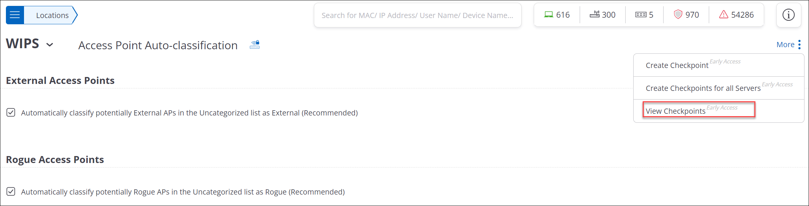
Task: Click the icon beside Access Point Auto-classification title
Action: point(255,45)
